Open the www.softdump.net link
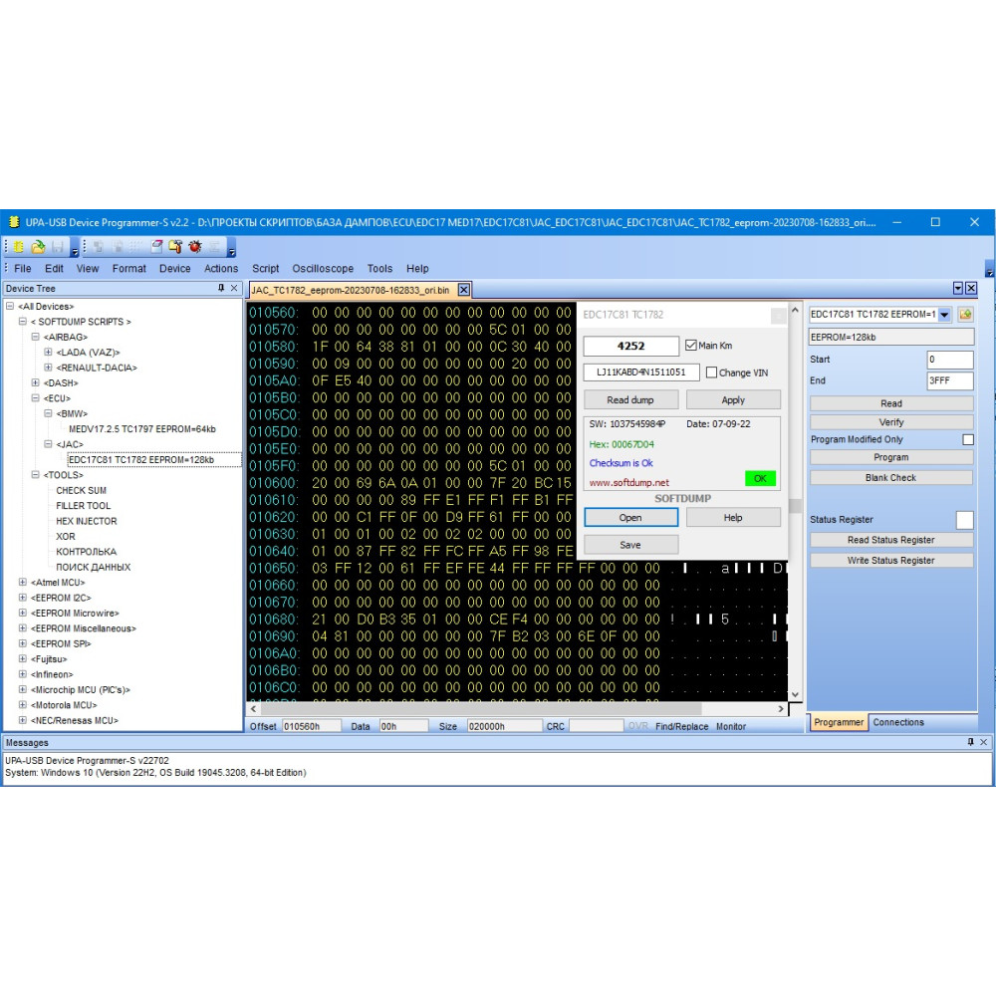The height and width of the screenshot is (996, 996). tap(628, 482)
